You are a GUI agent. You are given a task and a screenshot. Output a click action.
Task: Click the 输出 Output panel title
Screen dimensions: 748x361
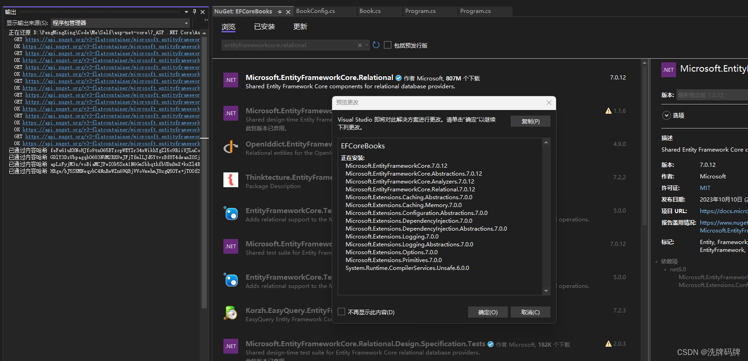coord(11,12)
